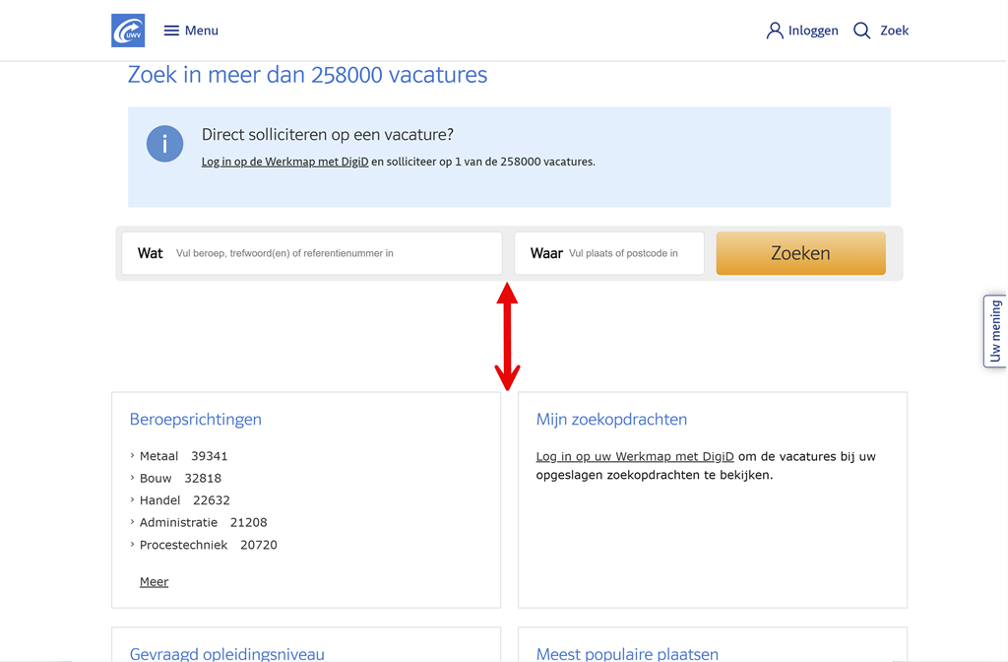Image resolution: width=1008 pixels, height=662 pixels.
Task: Follow the Log in op de Werkmap link in the info banner
Action: [284, 162]
